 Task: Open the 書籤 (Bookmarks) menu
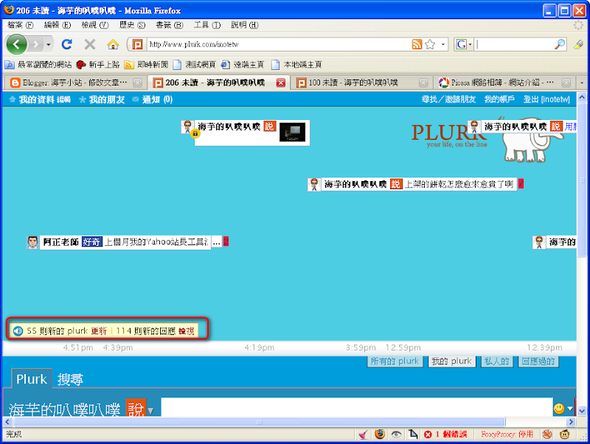[170, 25]
